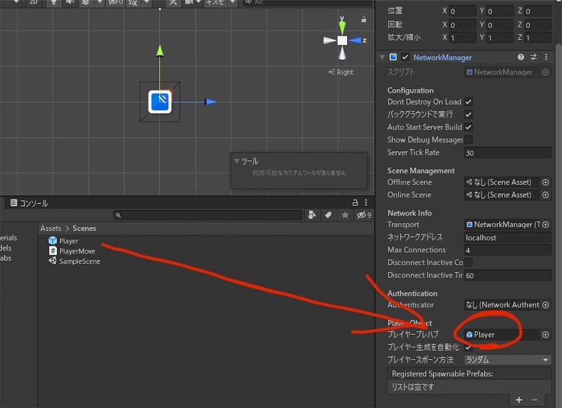562x408 pixels.
Task: Toggle Auto Start Server Build checkbox
Action: click(469, 127)
